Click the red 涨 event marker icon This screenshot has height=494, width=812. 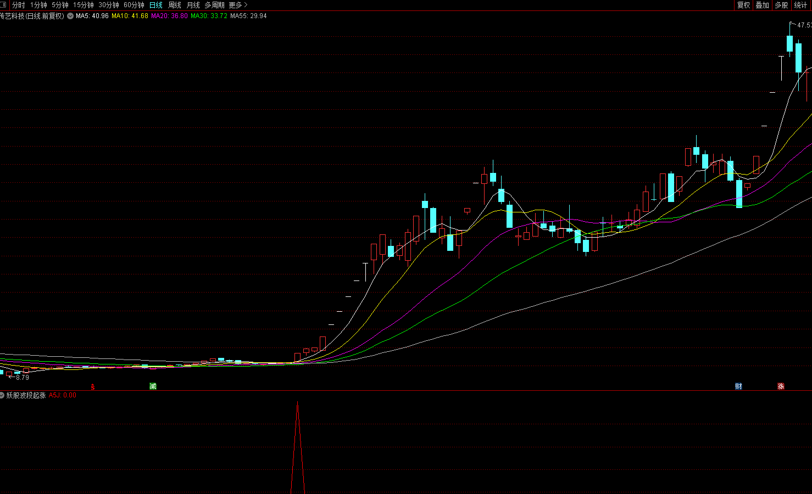click(781, 386)
